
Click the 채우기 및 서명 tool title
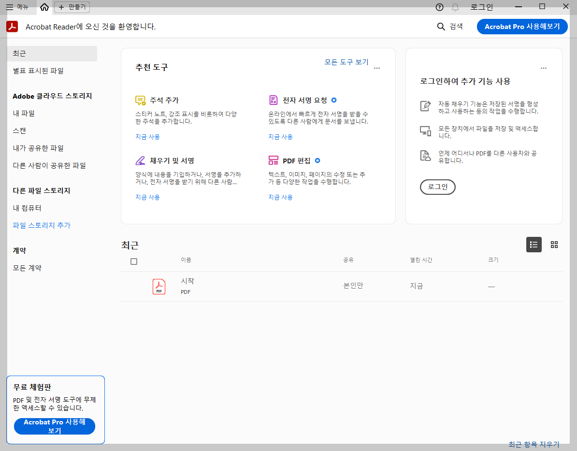click(x=172, y=160)
